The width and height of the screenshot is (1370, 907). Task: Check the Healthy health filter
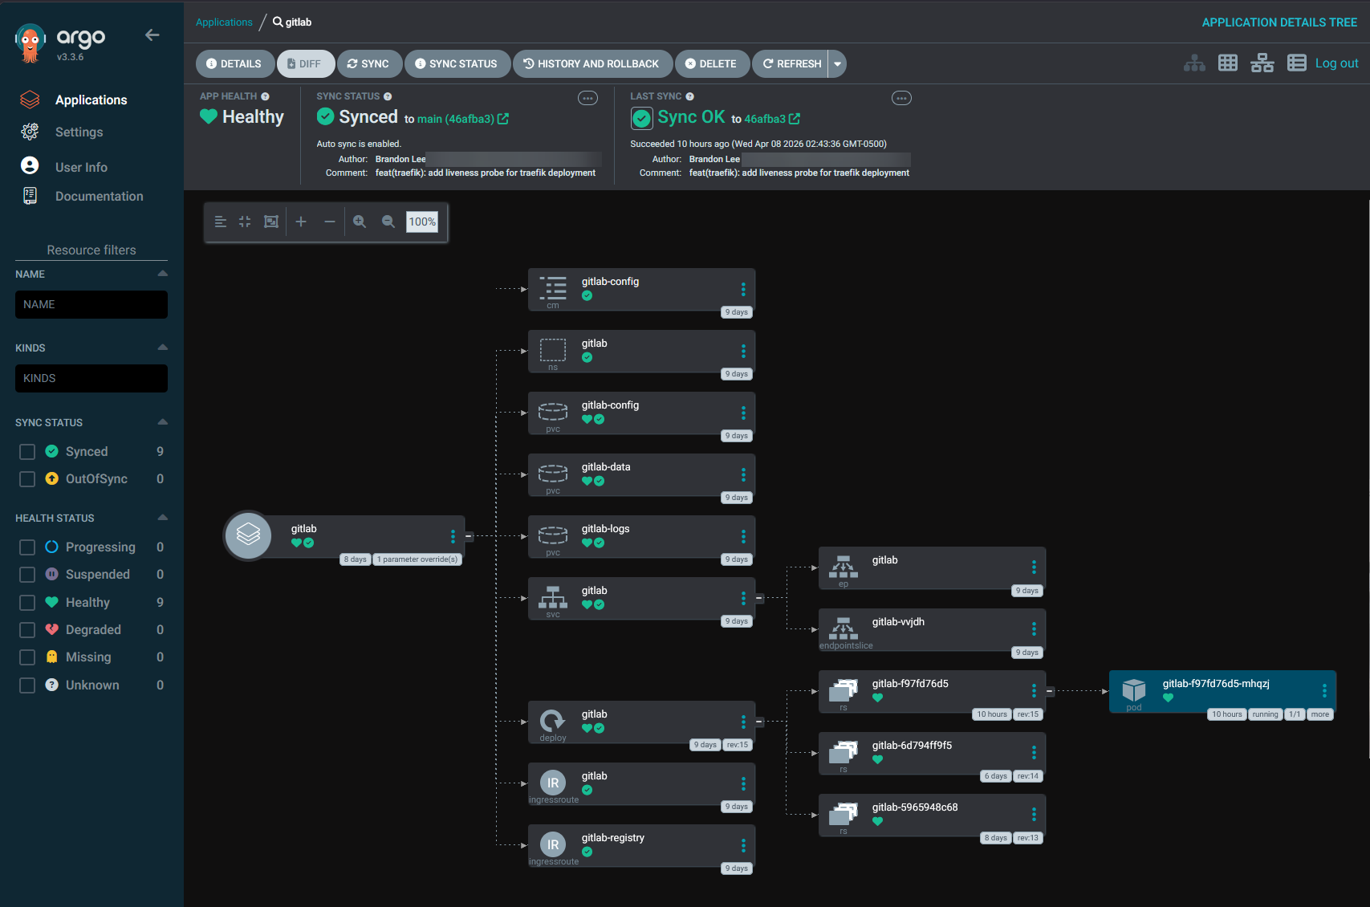tap(27, 603)
